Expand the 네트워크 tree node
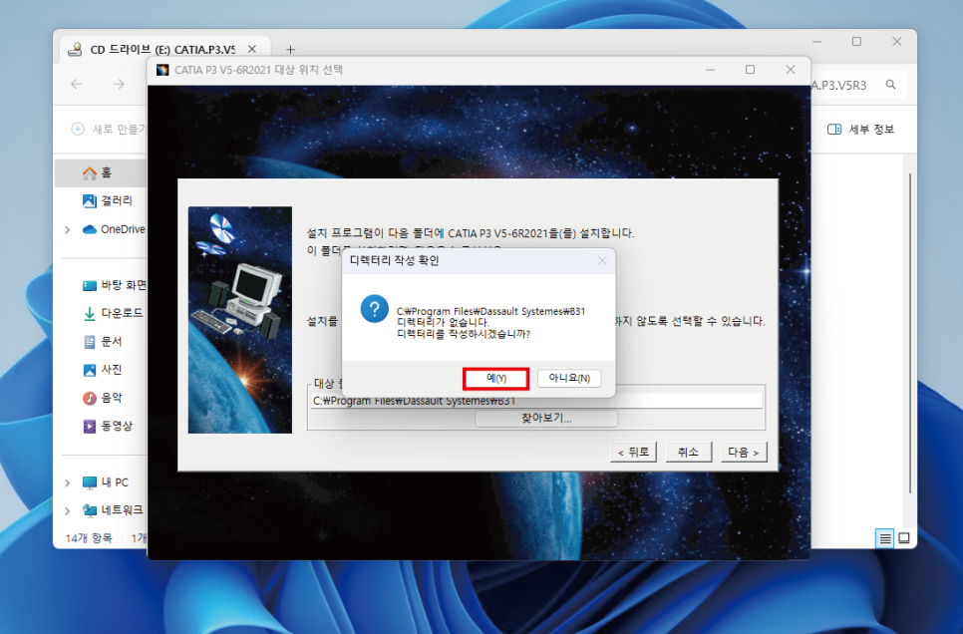 (67, 510)
